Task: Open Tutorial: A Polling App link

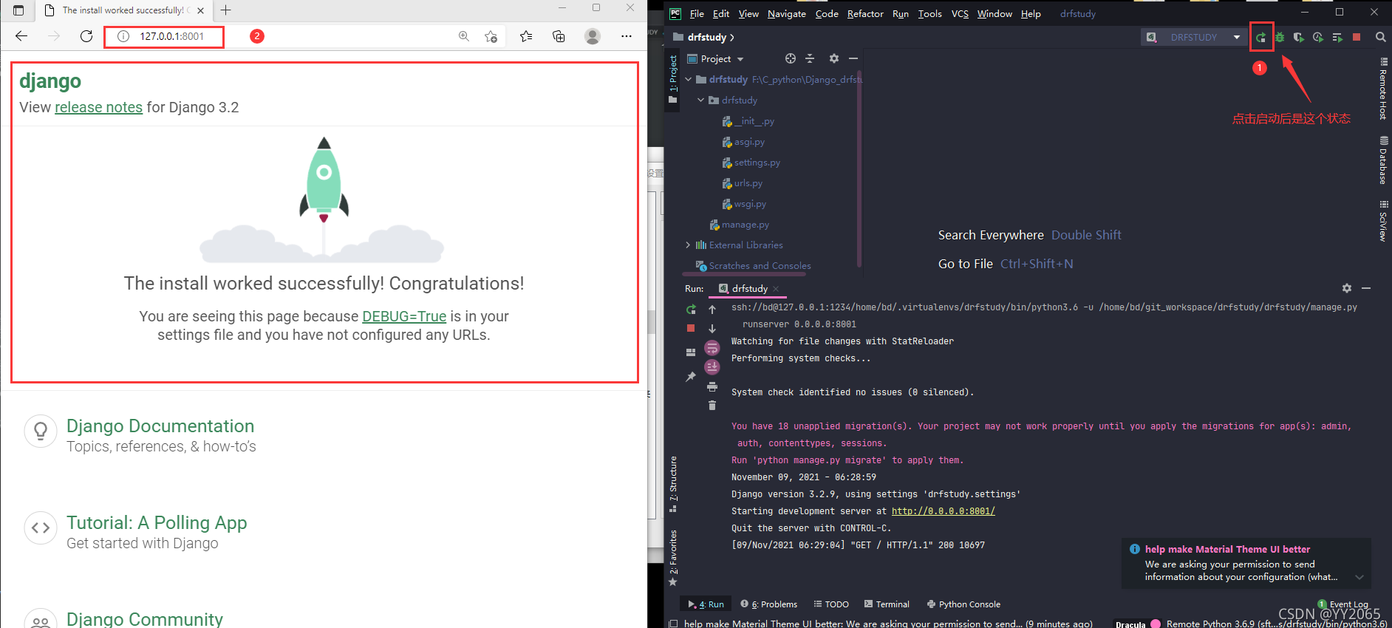Action: (x=157, y=523)
